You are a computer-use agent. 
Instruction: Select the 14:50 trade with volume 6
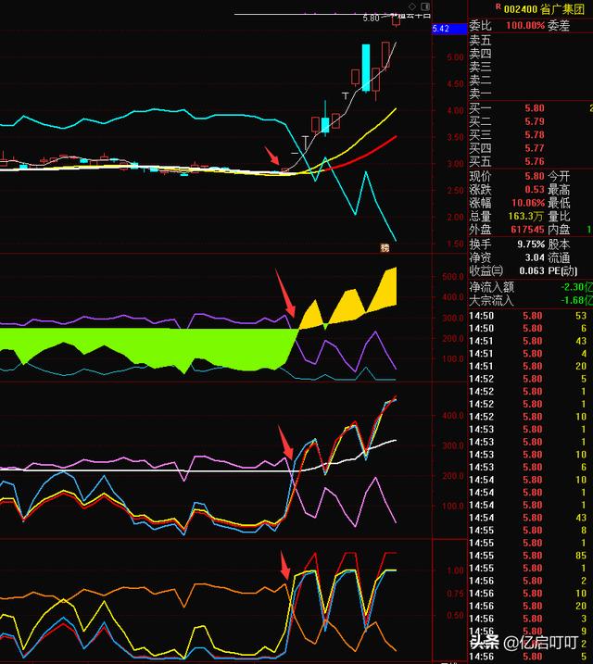[x=529, y=329]
